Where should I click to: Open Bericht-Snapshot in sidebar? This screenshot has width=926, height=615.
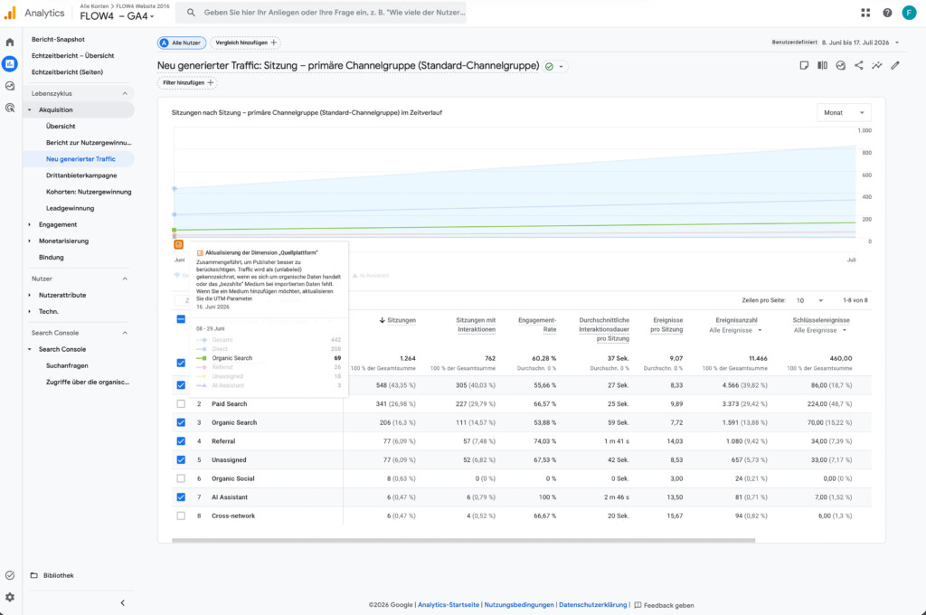pyautogui.click(x=58, y=40)
